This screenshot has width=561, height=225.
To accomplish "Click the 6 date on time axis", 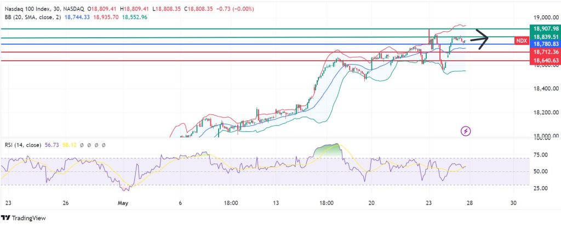I will [180, 203].
